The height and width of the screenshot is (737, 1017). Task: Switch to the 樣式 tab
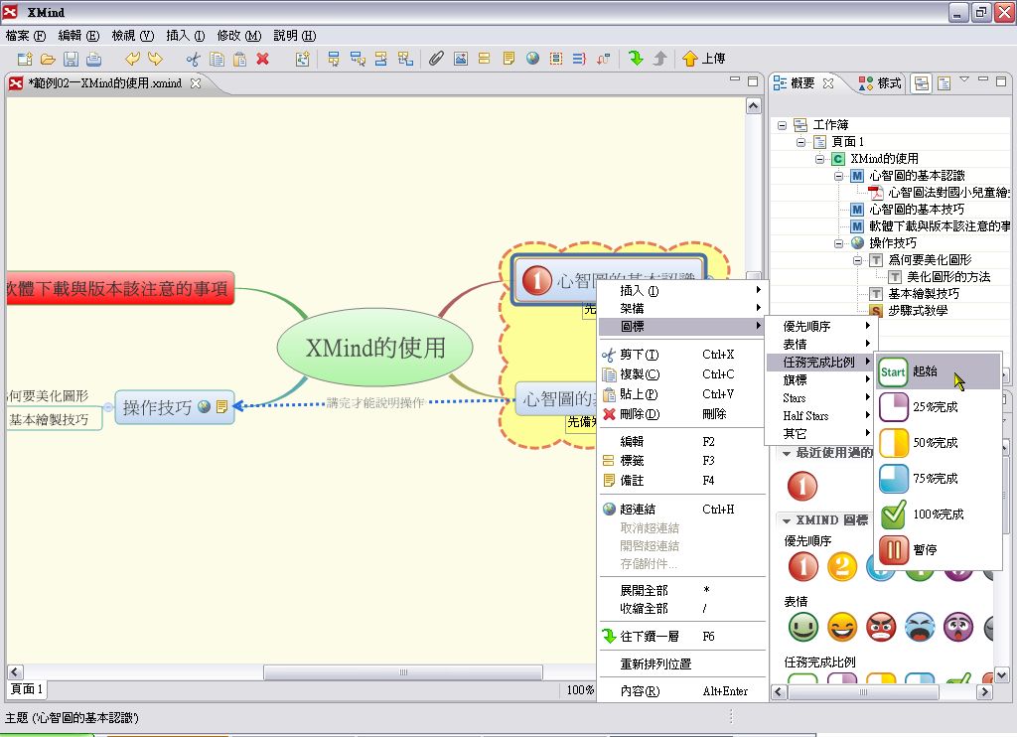coord(880,83)
